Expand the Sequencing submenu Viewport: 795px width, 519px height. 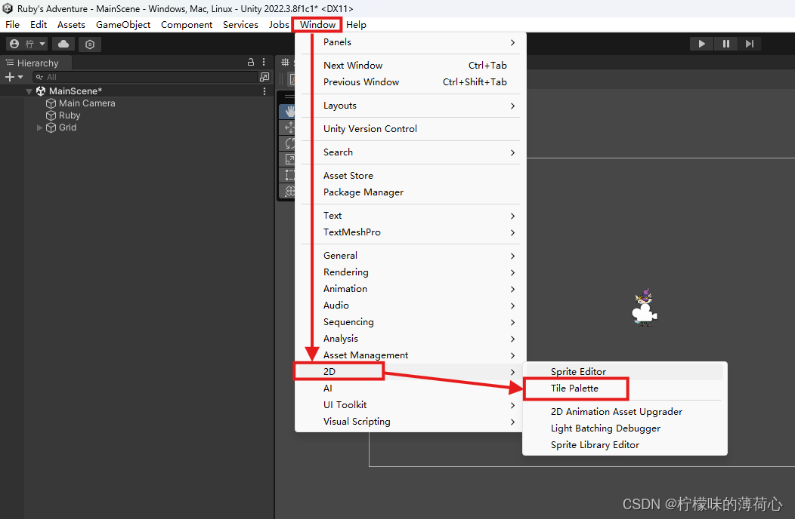pos(410,322)
